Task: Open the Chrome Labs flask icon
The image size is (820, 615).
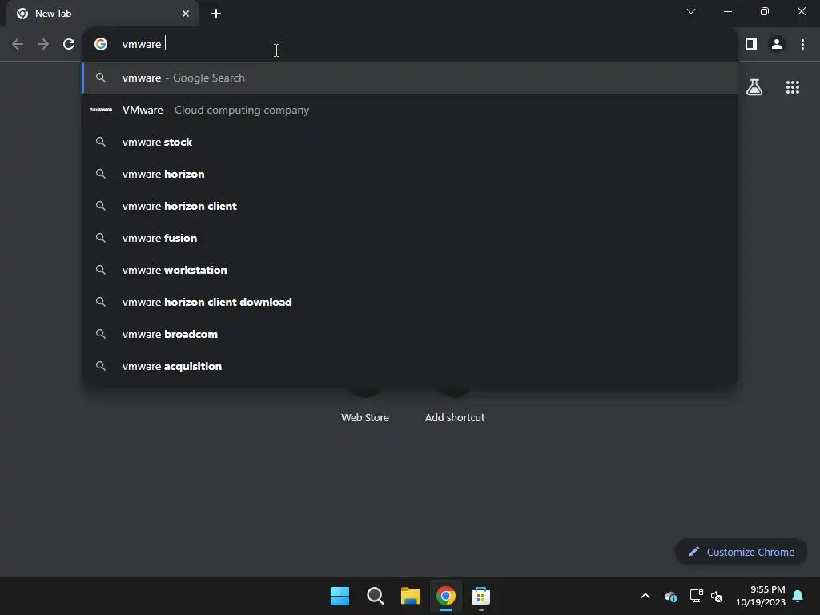Action: tap(754, 87)
